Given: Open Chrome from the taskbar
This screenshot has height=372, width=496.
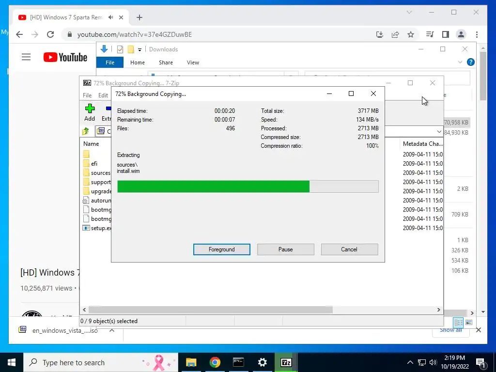Looking at the screenshot, I should [x=215, y=362].
